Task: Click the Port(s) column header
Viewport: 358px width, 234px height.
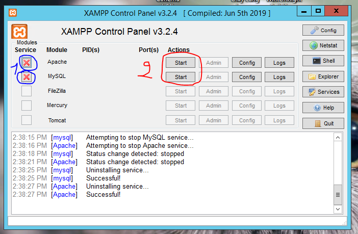Action: tap(148, 50)
